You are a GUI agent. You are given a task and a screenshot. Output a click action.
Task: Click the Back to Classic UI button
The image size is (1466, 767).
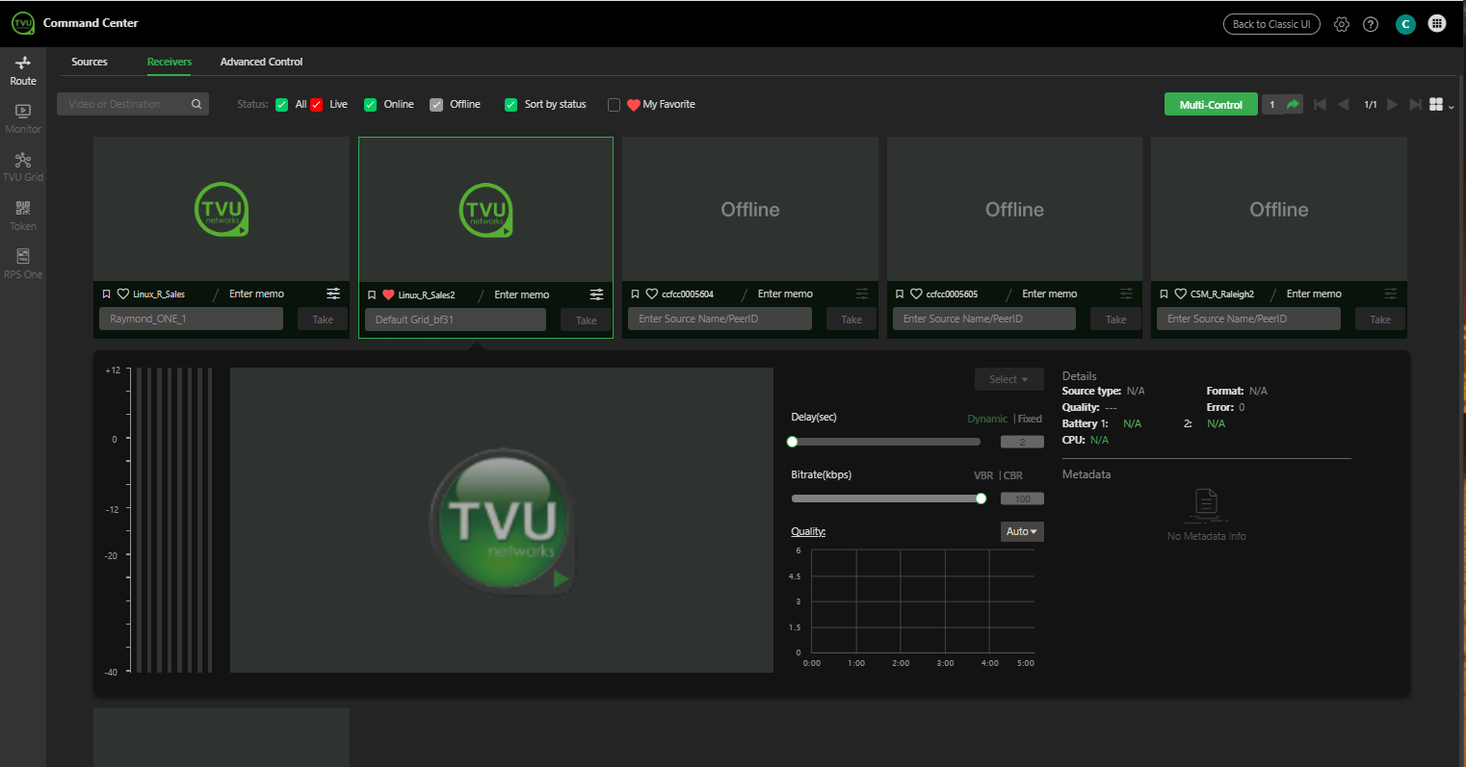tap(1271, 24)
